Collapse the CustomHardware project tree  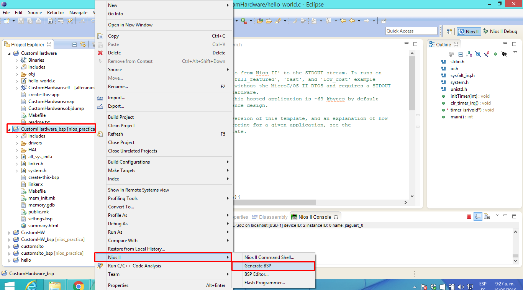[10, 53]
